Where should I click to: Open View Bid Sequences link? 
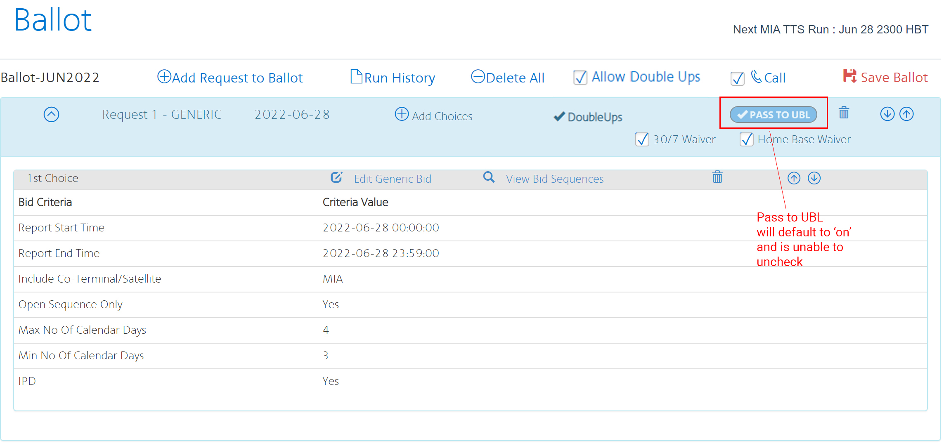pos(555,179)
